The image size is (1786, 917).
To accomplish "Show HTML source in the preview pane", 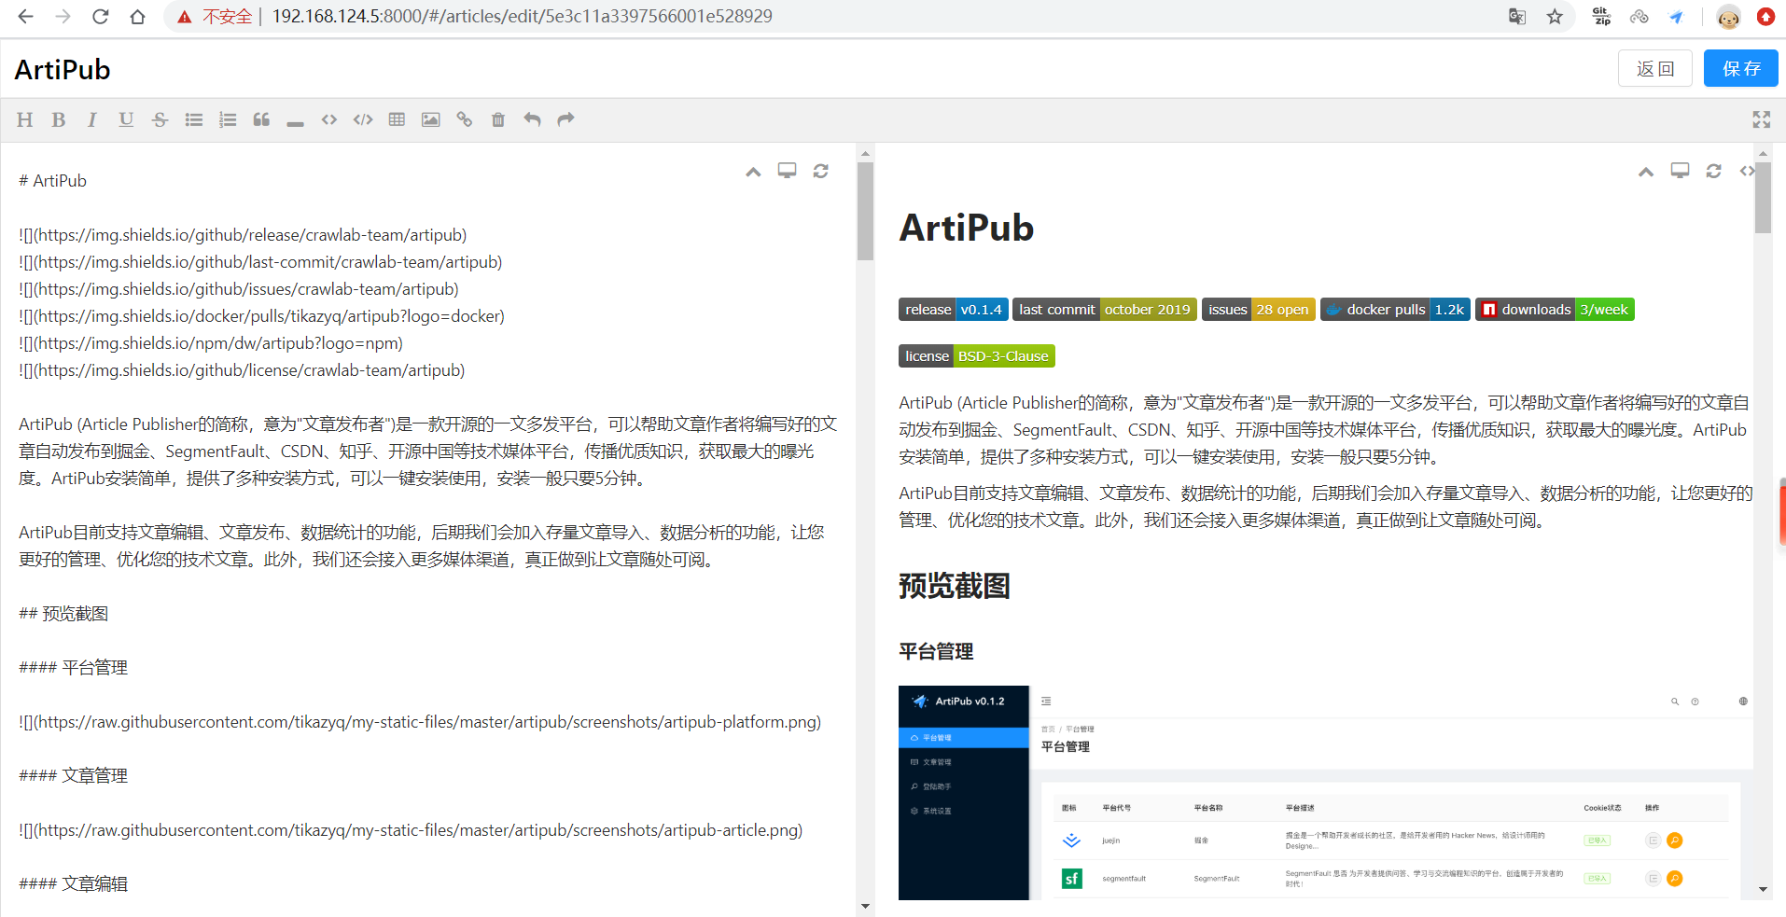I will point(1747,171).
